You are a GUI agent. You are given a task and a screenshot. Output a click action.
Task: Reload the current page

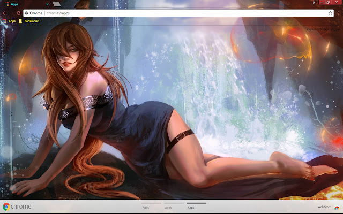tap(19, 13)
